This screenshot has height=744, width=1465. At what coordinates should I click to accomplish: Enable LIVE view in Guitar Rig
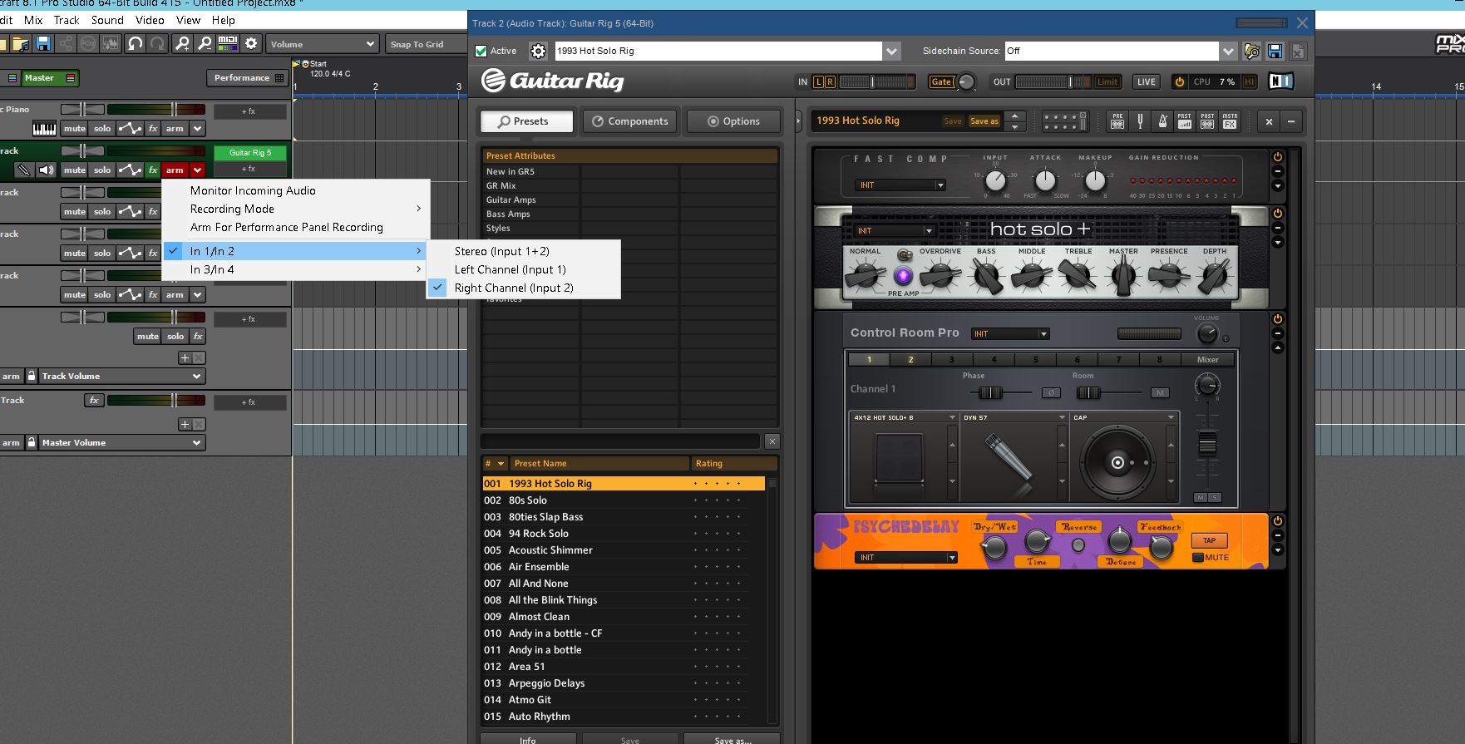click(1147, 81)
